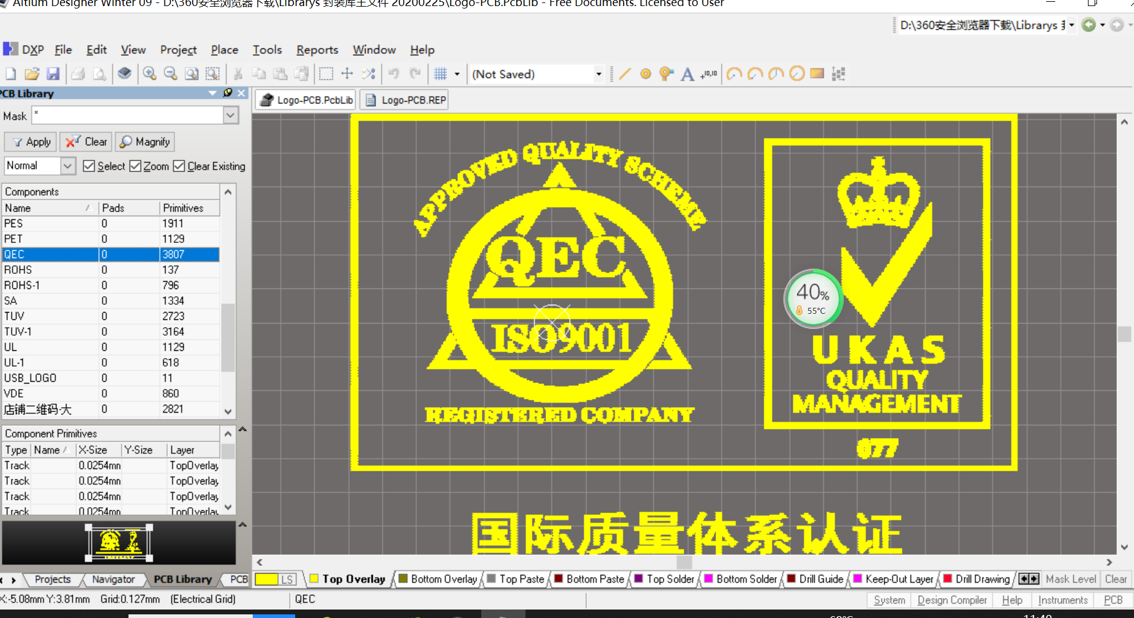Open Print Preview icon
The image size is (1134, 618).
click(x=99, y=74)
